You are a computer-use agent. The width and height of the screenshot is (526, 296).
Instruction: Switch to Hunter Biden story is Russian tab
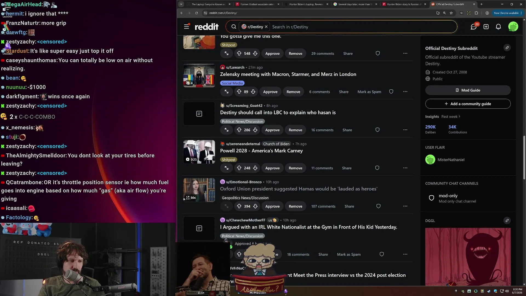(x=404, y=4)
